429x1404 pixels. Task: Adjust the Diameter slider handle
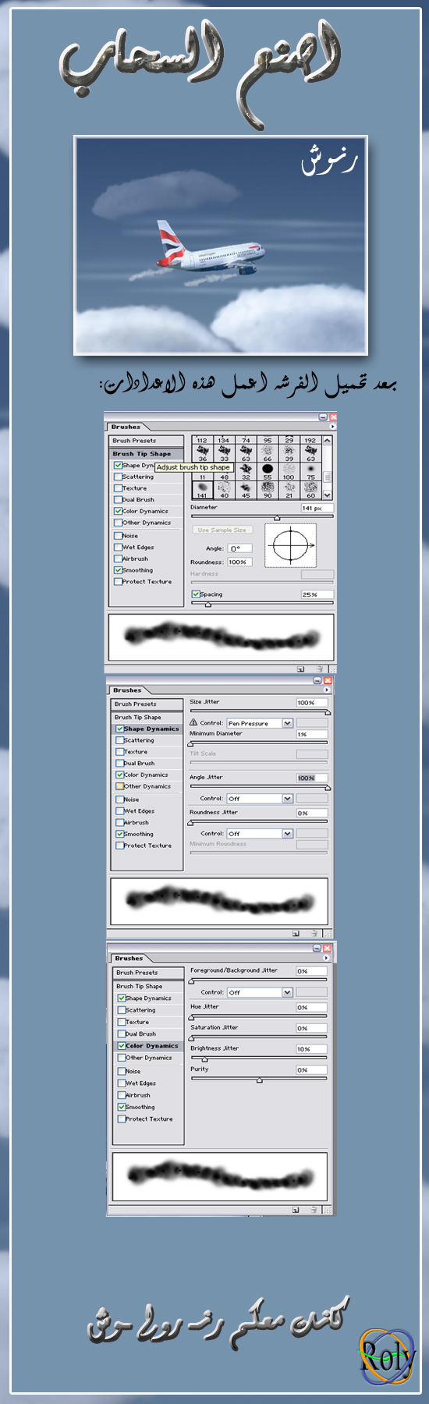click(277, 518)
